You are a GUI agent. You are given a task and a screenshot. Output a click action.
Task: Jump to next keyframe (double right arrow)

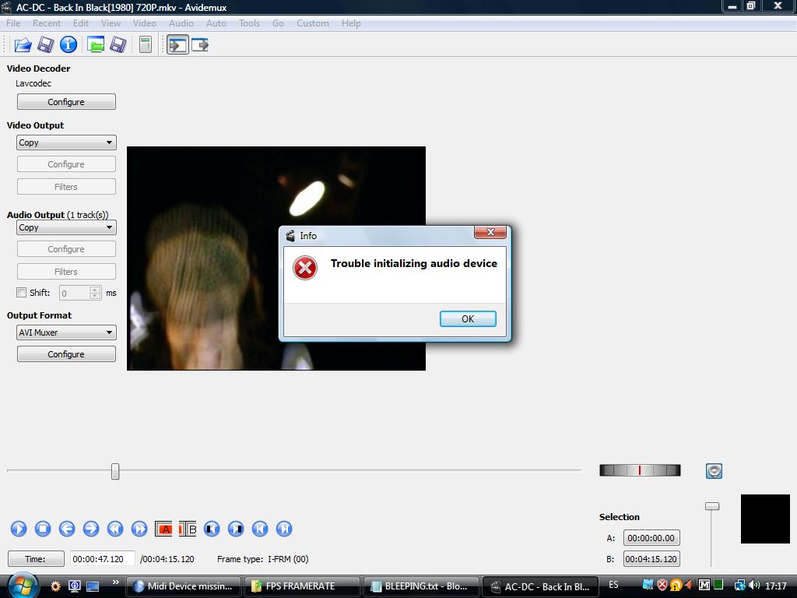pos(139,529)
